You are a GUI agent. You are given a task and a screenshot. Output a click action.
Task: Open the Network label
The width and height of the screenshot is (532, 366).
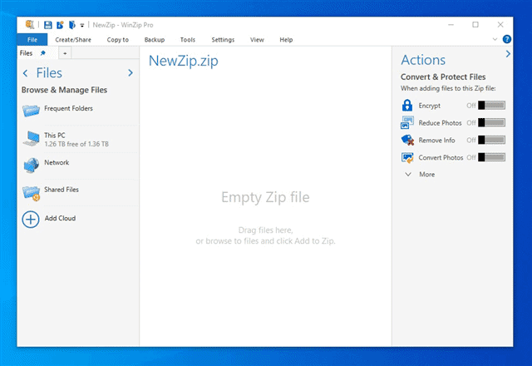[x=57, y=162]
